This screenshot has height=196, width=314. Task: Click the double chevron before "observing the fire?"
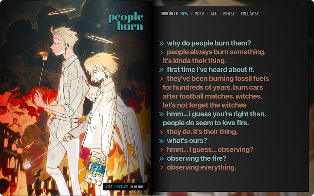161,159
